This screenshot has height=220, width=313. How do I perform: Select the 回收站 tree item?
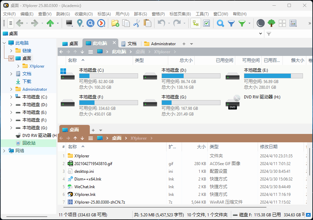point(29,143)
